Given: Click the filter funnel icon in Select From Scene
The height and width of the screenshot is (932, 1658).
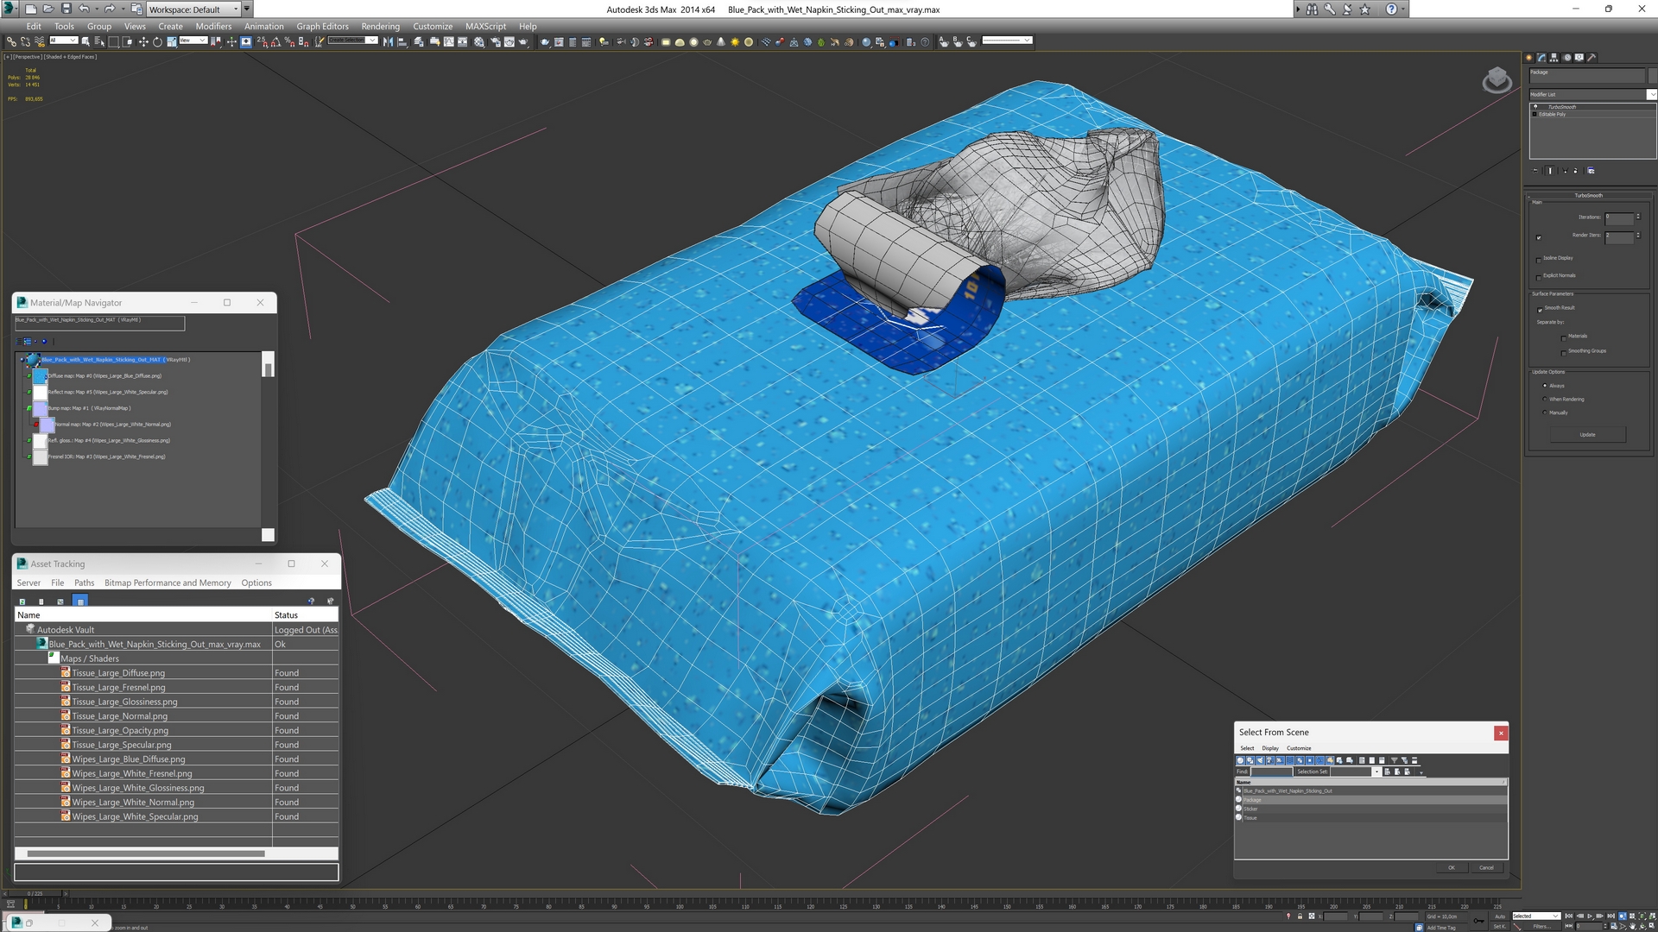Looking at the screenshot, I should pos(1394,760).
